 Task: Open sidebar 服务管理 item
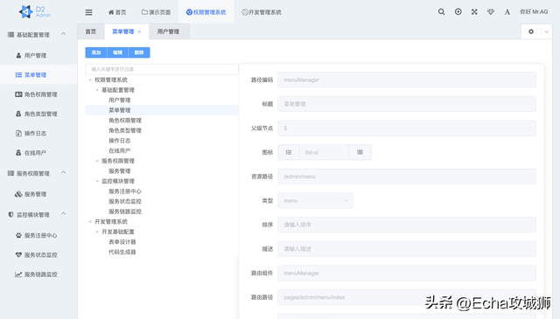38,194
